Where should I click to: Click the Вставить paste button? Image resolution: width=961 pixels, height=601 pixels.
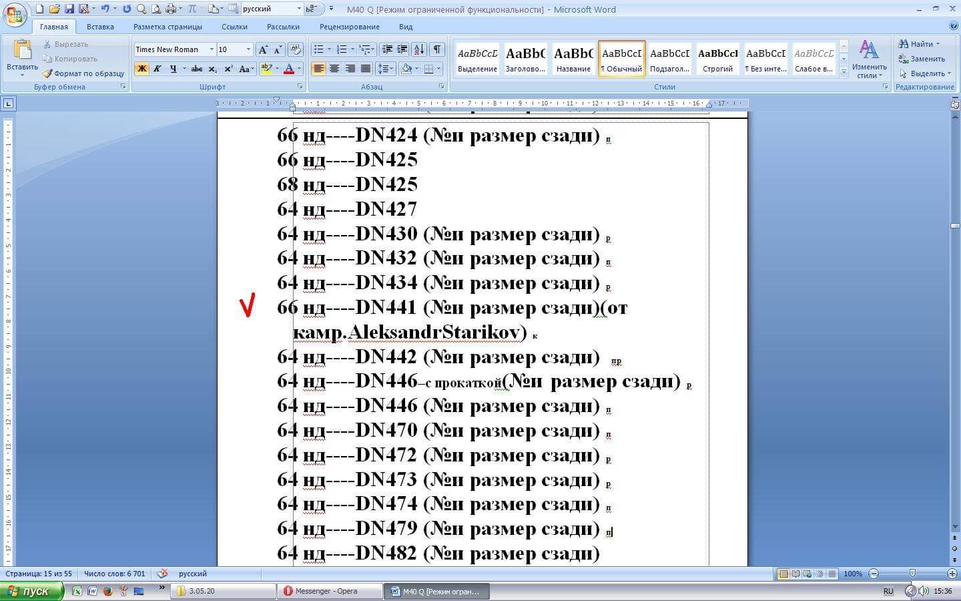coord(22,57)
